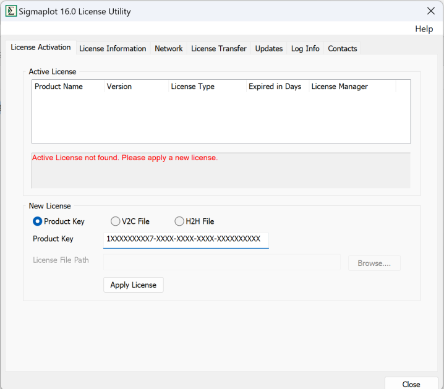
Task: Click the Sigmaplot sigma icon in title bar
Action: point(11,11)
